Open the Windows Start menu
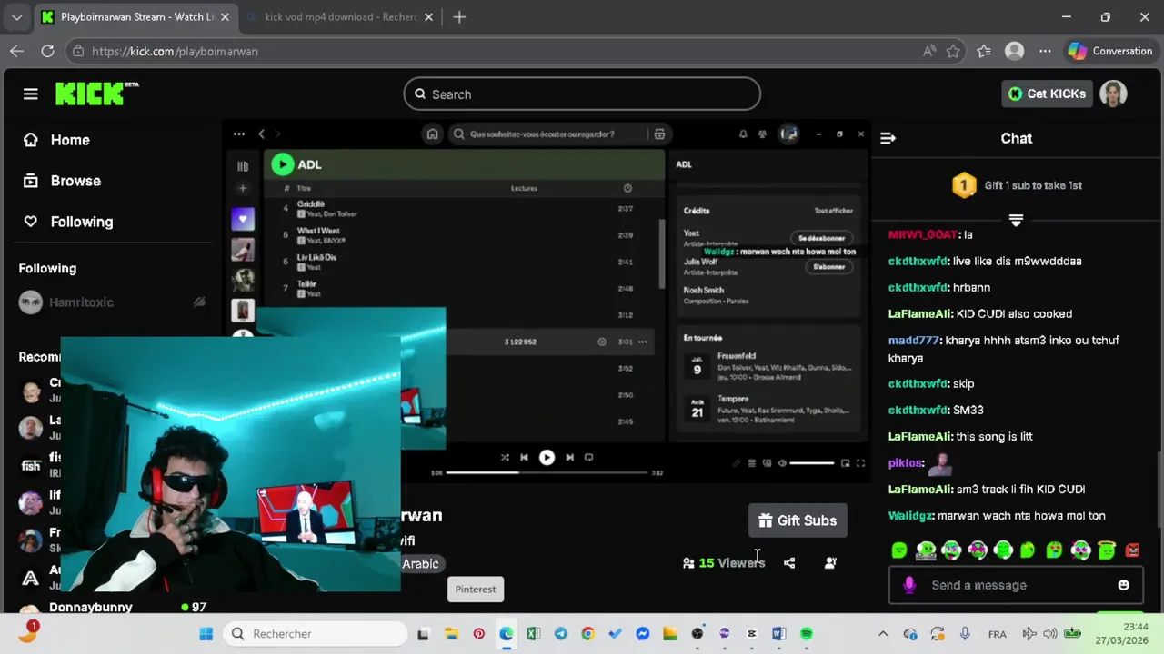The image size is (1164, 654). coord(206,634)
